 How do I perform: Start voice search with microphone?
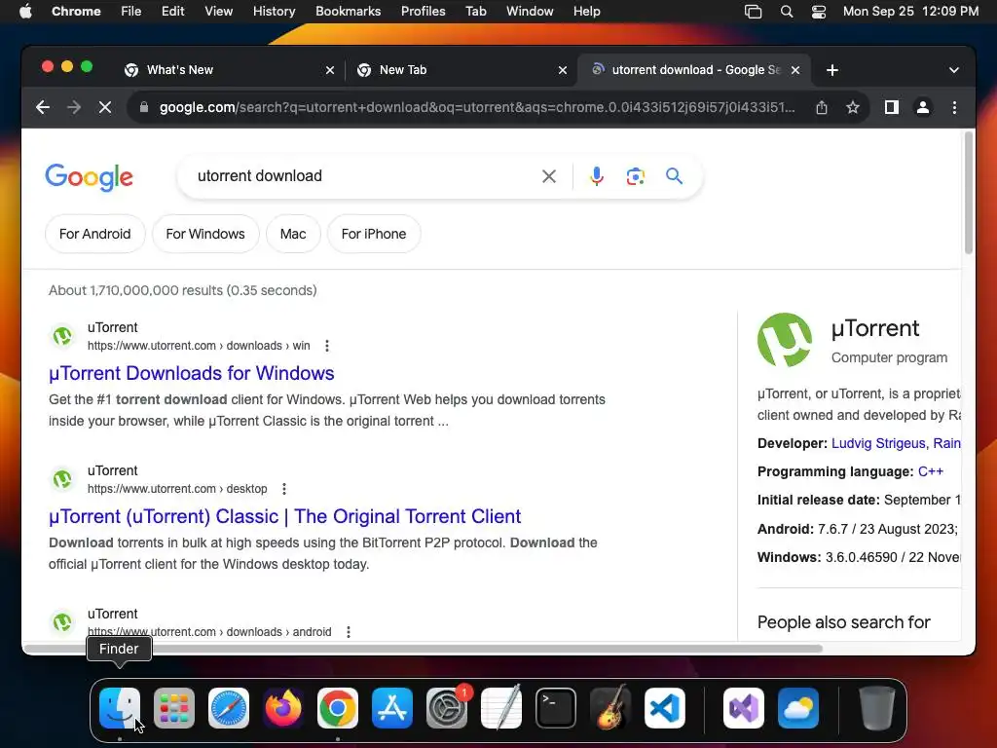pyautogui.click(x=596, y=176)
